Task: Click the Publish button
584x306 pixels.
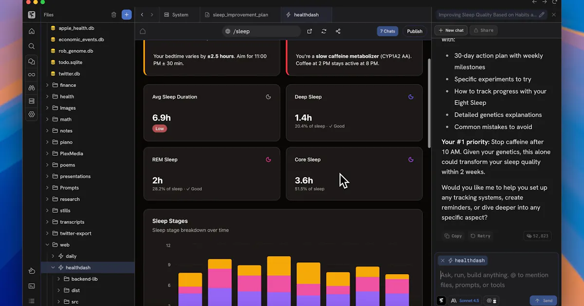Action: pos(415,31)
